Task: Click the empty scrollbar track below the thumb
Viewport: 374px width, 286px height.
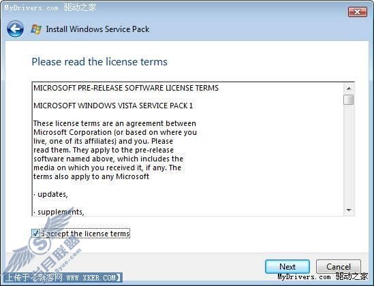Action: 349,155
